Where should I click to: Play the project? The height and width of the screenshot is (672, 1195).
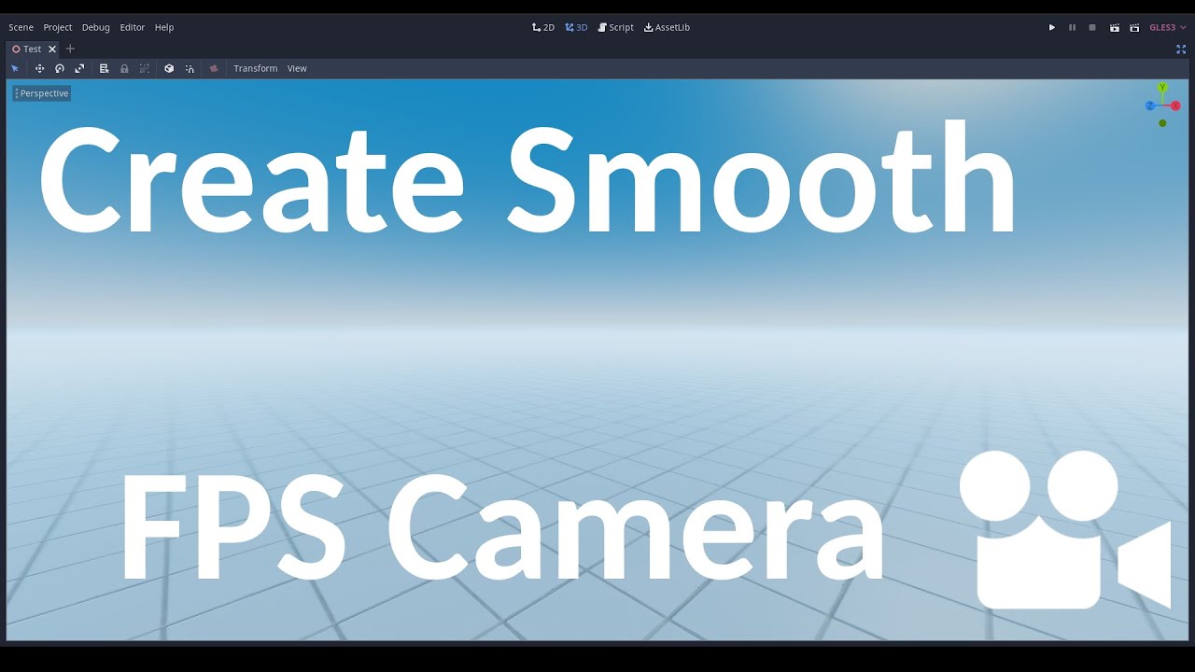pos(1051,27)
